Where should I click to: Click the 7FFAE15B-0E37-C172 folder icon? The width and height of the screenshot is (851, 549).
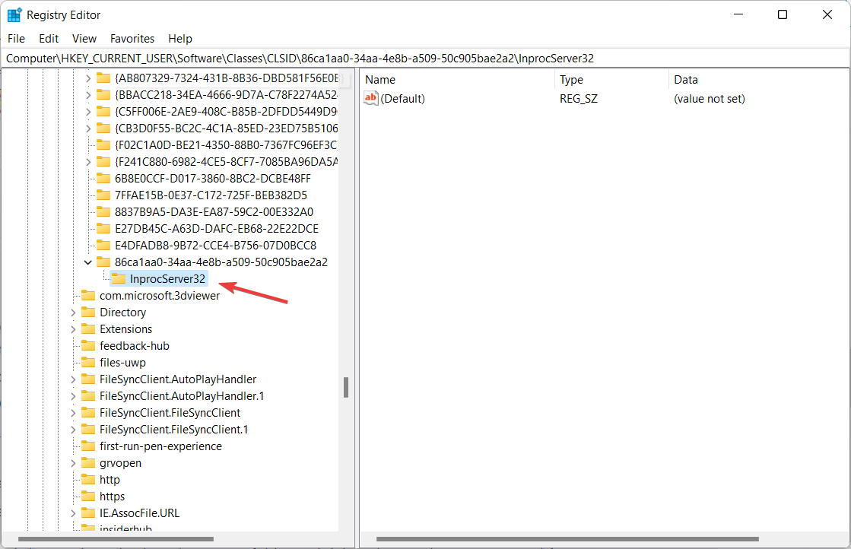pyautogui.click(x=103, y=195)
